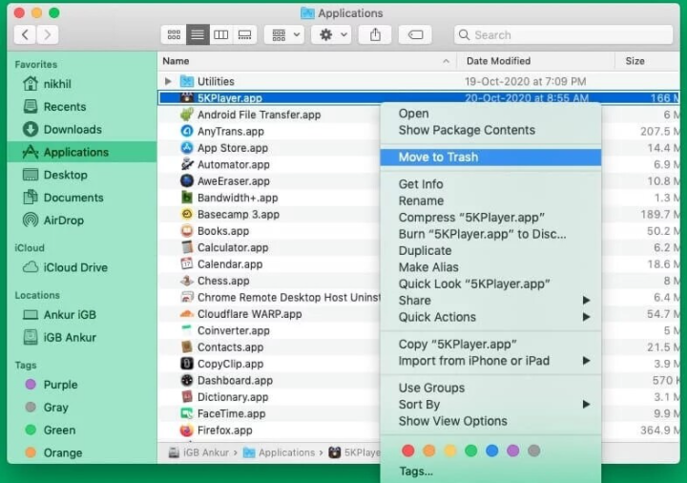Select AnyTrans.app in the file list

pos(269,132)
